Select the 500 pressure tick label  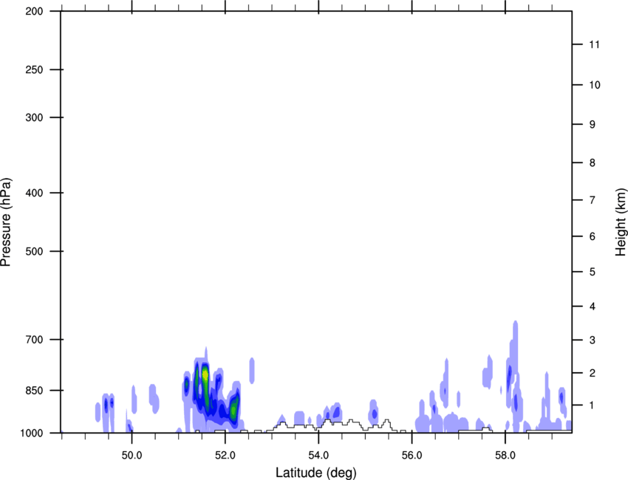pos(34,251)
